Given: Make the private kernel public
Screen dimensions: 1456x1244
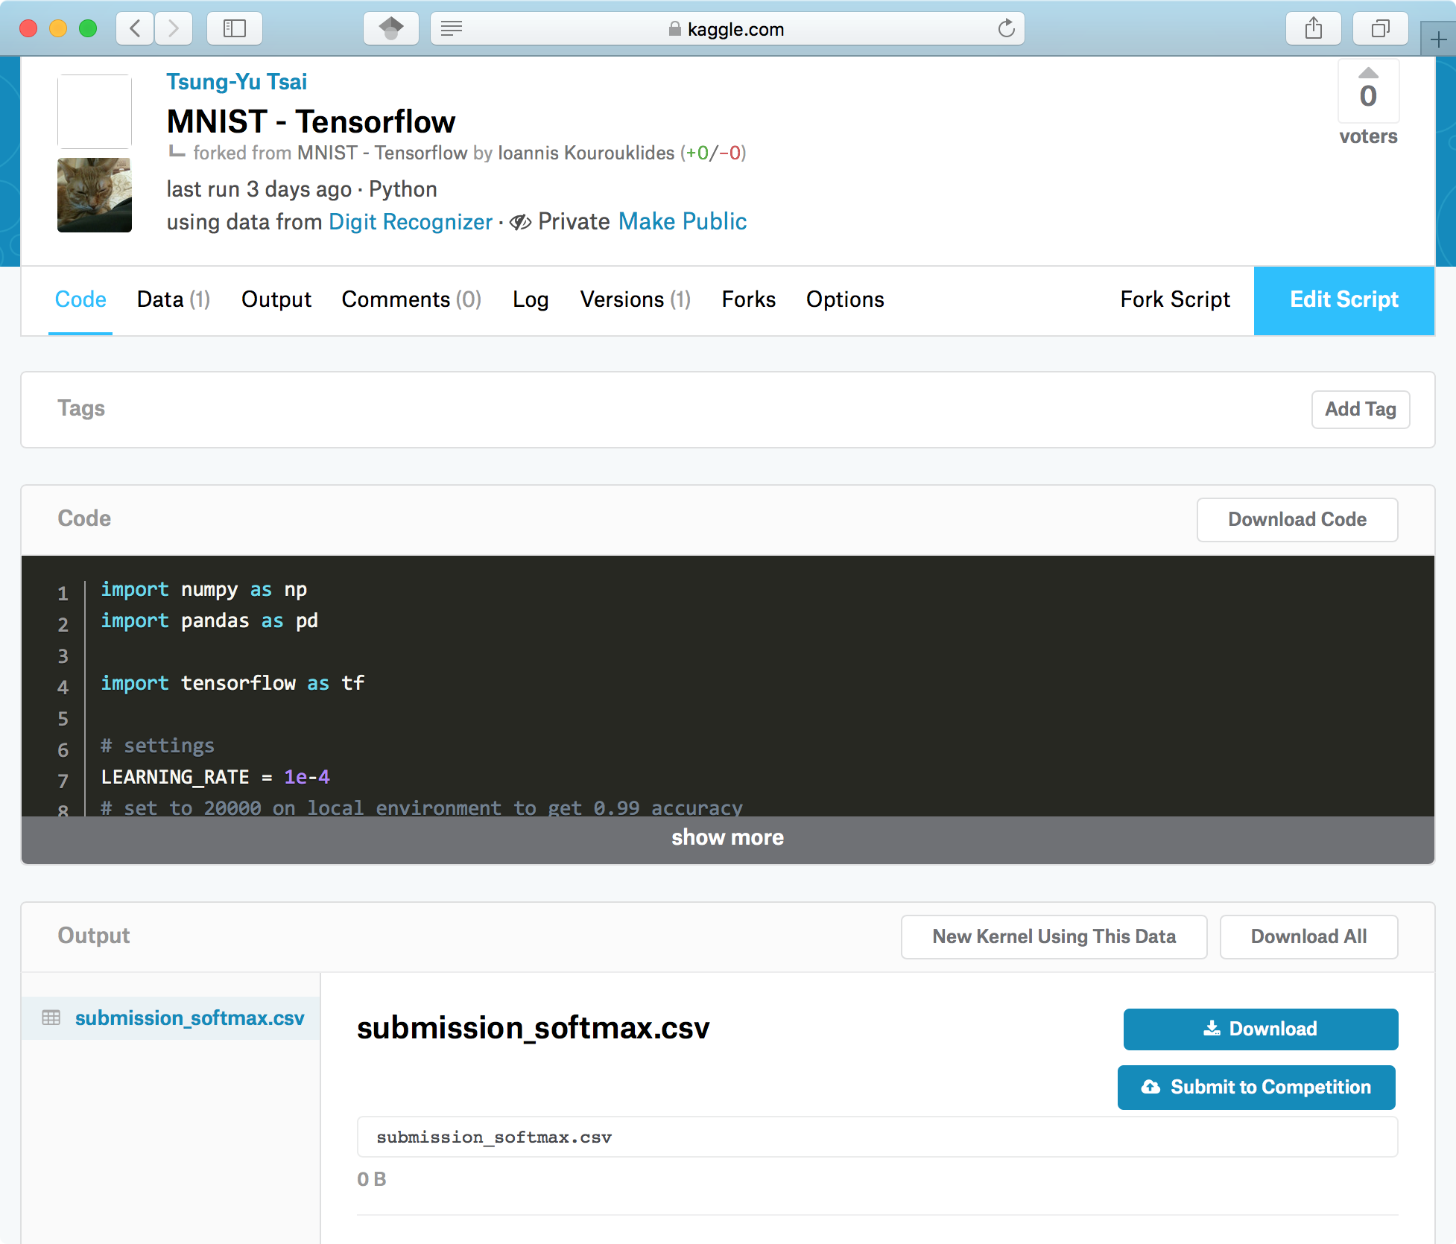Looking at the screenshot, I should 682,222.
